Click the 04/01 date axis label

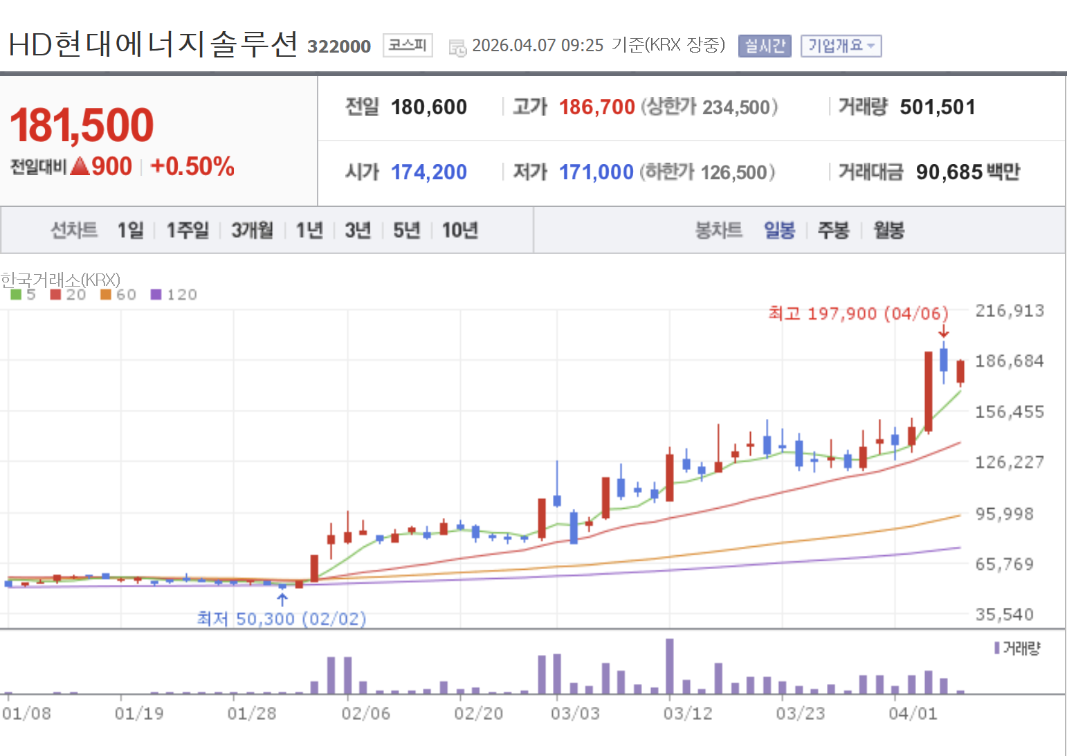pyautogui.click(x=913, y=714)
